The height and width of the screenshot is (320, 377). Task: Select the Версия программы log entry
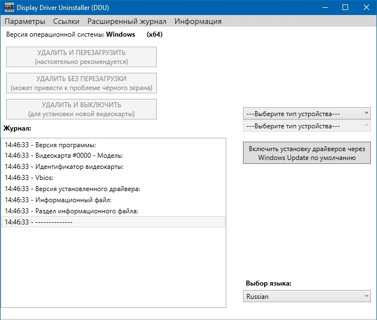click(x=51, y=144)
